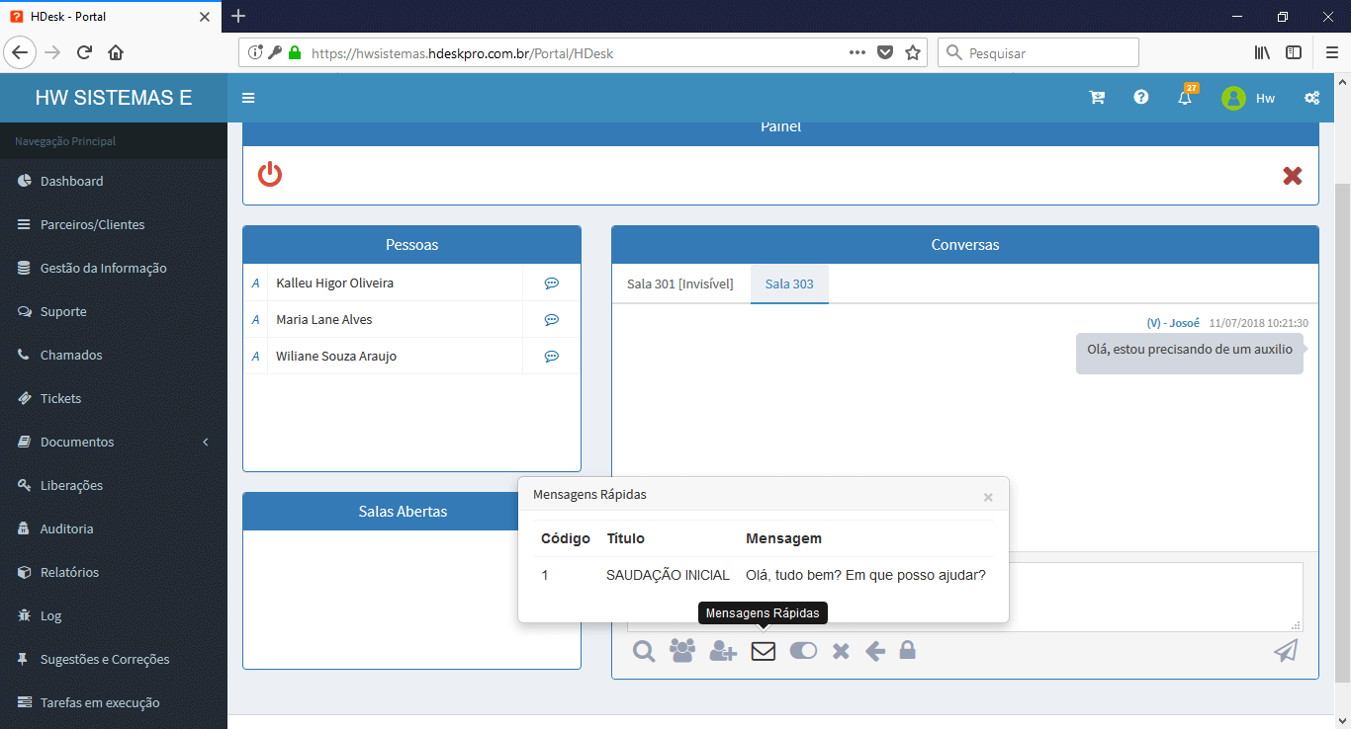This screenshot has width=1351, height=729.
Task: Send message with paper plane icon
Action: [1285, 650]
